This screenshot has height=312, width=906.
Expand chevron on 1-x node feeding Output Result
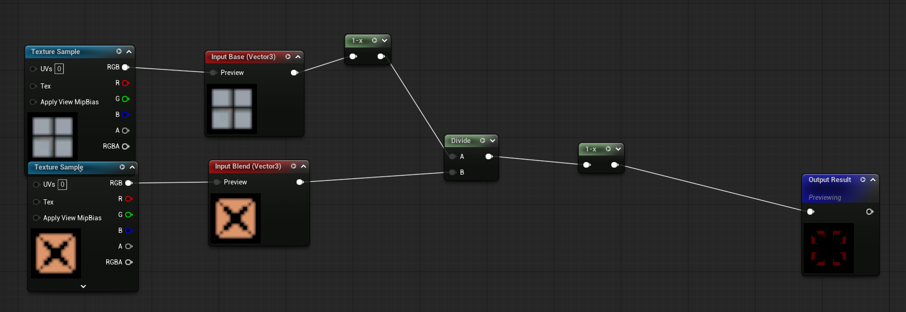[618, 149]
